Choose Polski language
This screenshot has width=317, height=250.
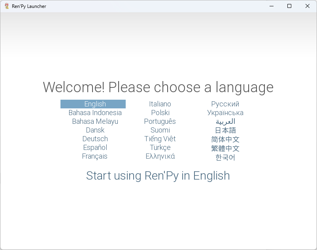click(160, 113)
